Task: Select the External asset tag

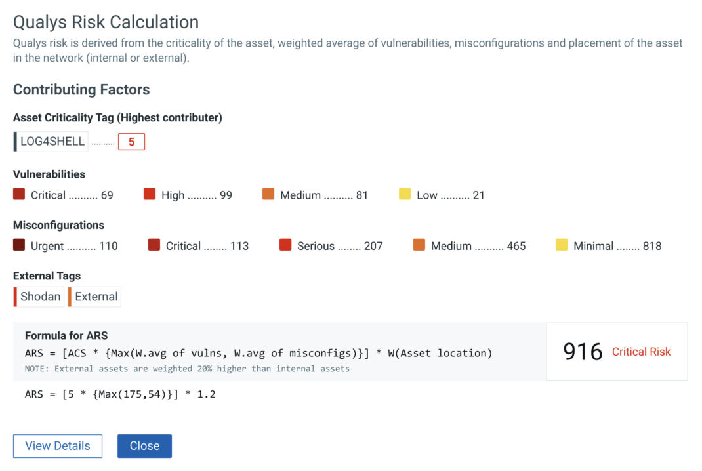Action: coord(94,297)
